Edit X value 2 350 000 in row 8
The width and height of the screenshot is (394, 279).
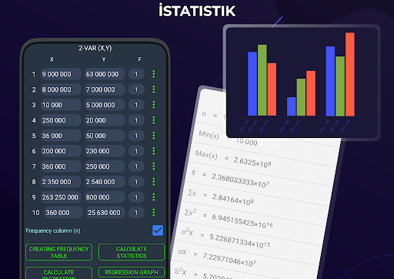point(61,182)
